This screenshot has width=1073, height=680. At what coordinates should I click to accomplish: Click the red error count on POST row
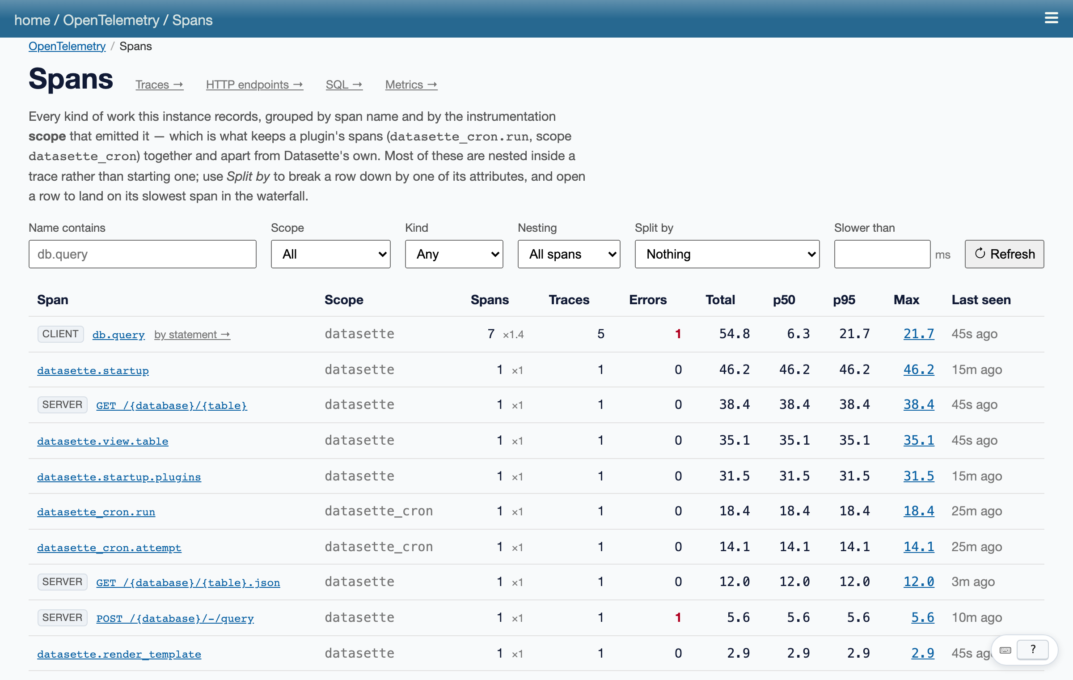tap(678, 617)
